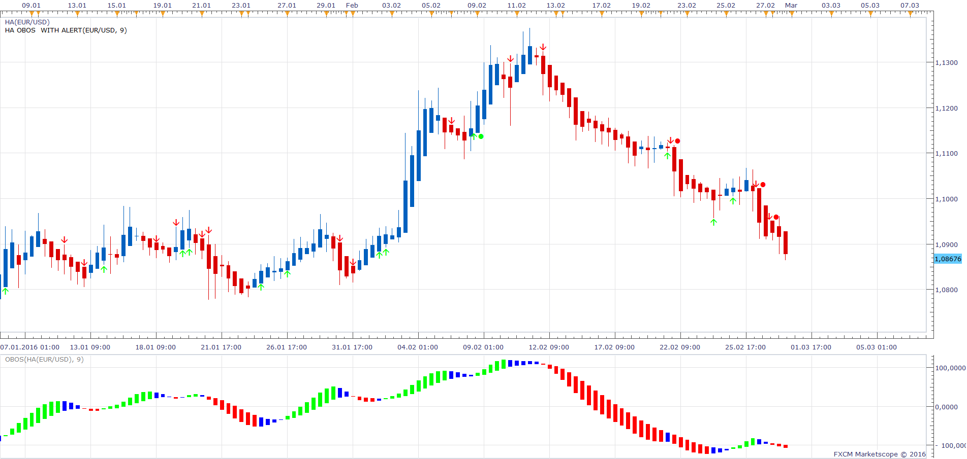Click the 07.03 date on the top ruler
The image size is (967, 459).
(910, 5)
